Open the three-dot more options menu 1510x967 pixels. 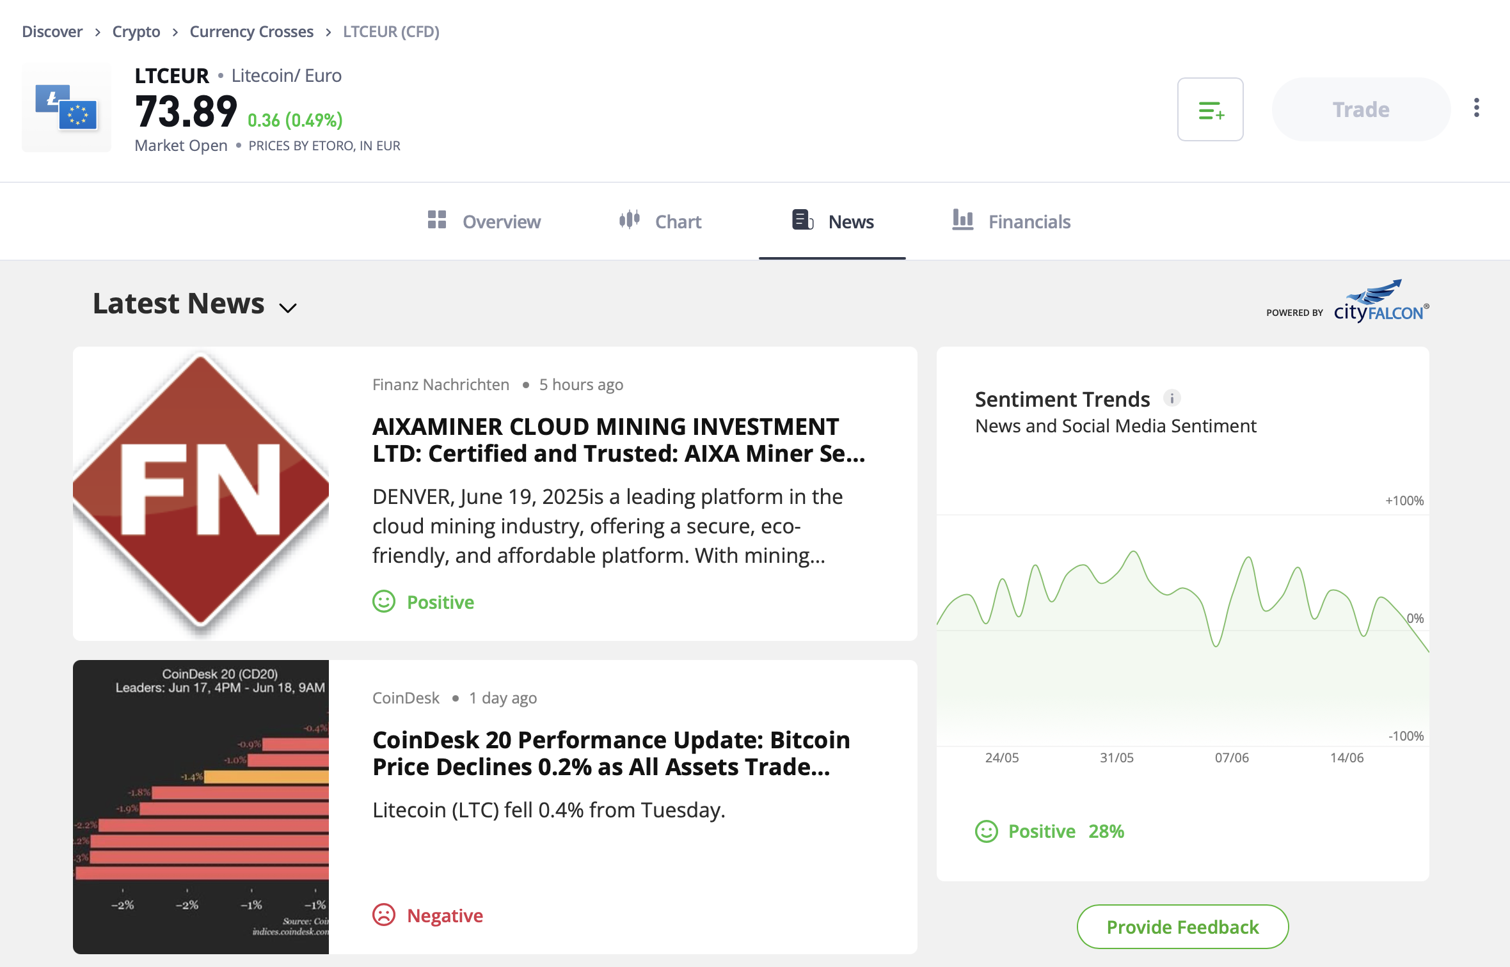(x=1476, y=108)
